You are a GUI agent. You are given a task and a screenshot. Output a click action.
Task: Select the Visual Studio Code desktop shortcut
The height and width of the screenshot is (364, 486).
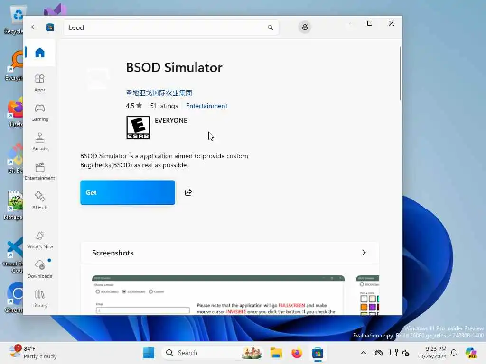click(14, 255)
